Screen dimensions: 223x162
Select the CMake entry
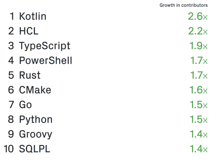[35, 90]
